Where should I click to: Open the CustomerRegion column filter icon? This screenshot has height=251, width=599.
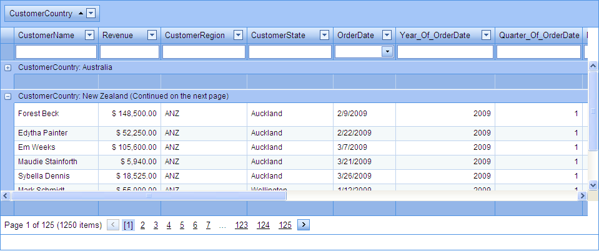(x=238, y=36)
